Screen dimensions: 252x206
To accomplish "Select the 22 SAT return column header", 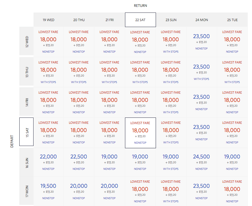I will click(140, 20).
